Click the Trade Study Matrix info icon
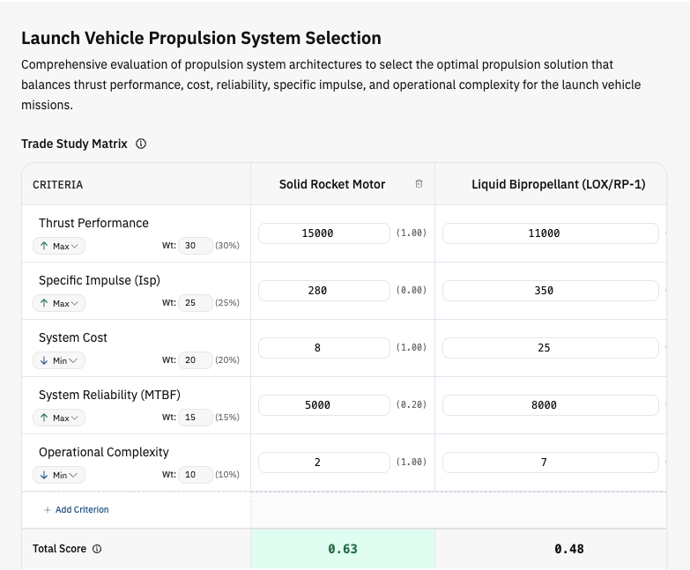Image resolution: width=690 pixels, height=570 pixels. [x=141, y=144]
